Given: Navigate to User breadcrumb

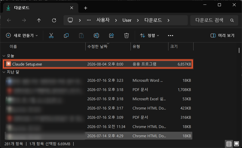Looking at the screenshot, I should (127, 20).
